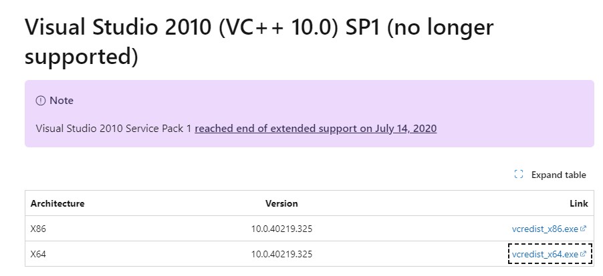Follow the 'reached end of extended support' link
Image resolution: width=603 pixels, height=276 pixels.
[x=316, y=129]
